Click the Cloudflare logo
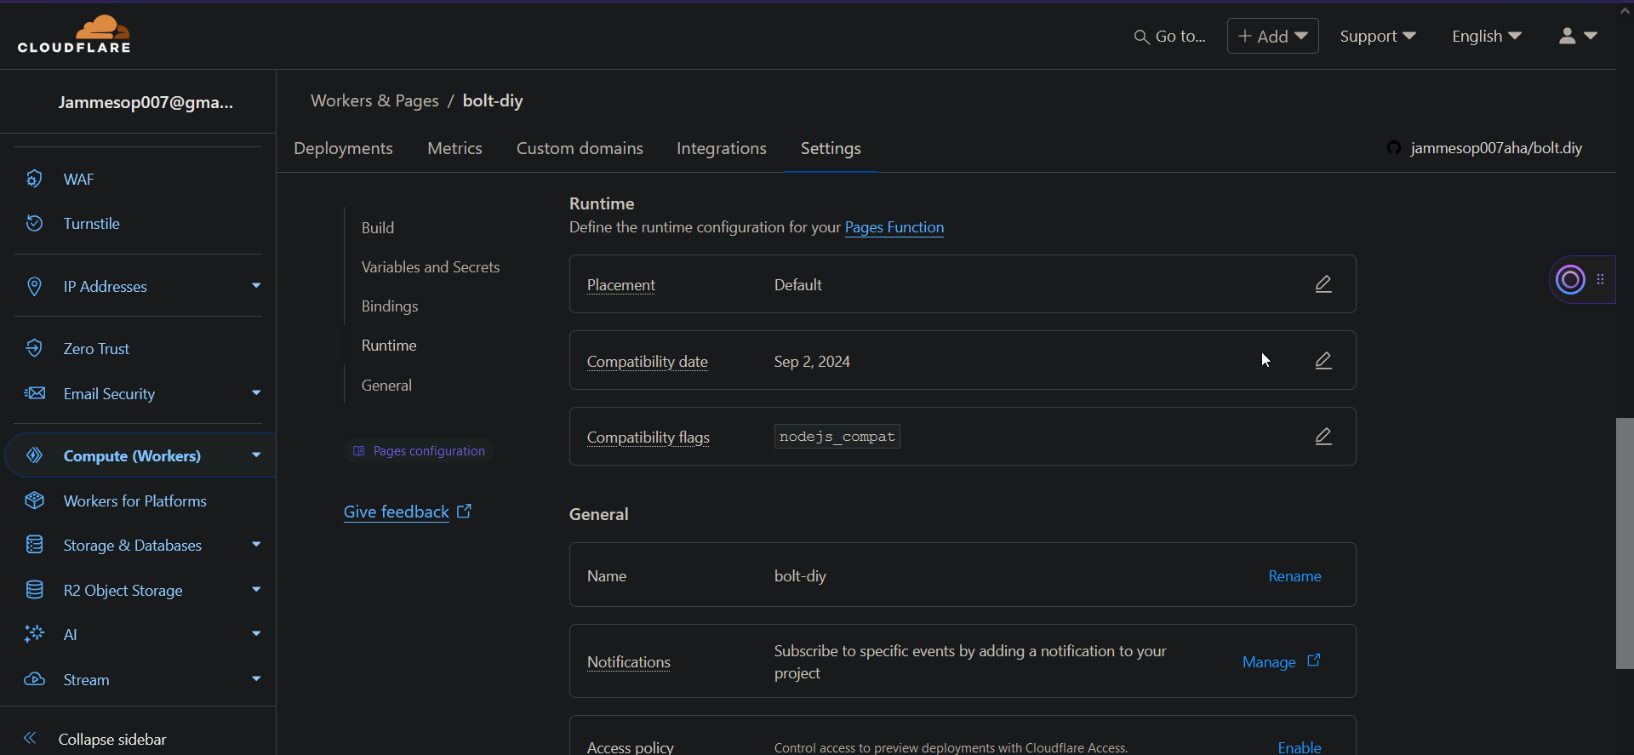1634x755 pixels. pyautogui.click(x=74, y=35)
